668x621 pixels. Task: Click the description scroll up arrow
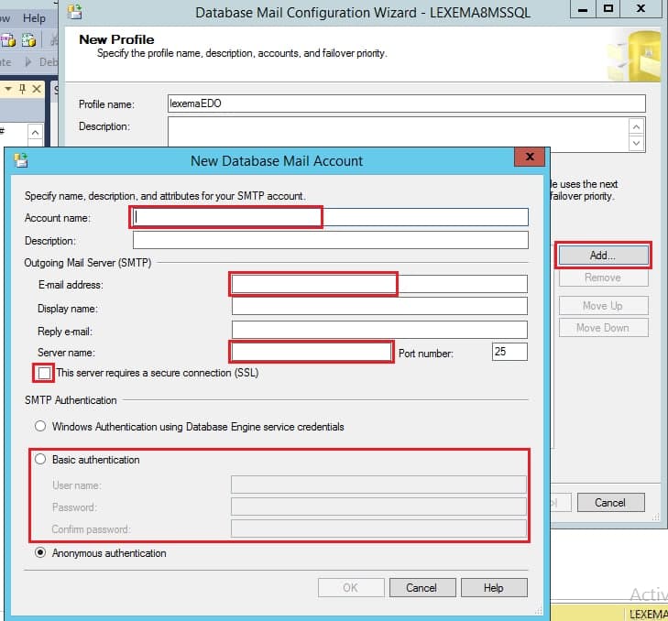pyautogui.click(x=637, y=127)
